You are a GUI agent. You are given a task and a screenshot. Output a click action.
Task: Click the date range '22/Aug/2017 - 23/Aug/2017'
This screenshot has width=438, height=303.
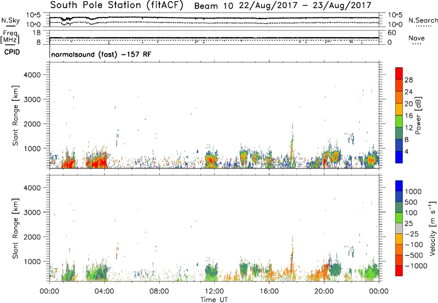[x=306, y=5]
